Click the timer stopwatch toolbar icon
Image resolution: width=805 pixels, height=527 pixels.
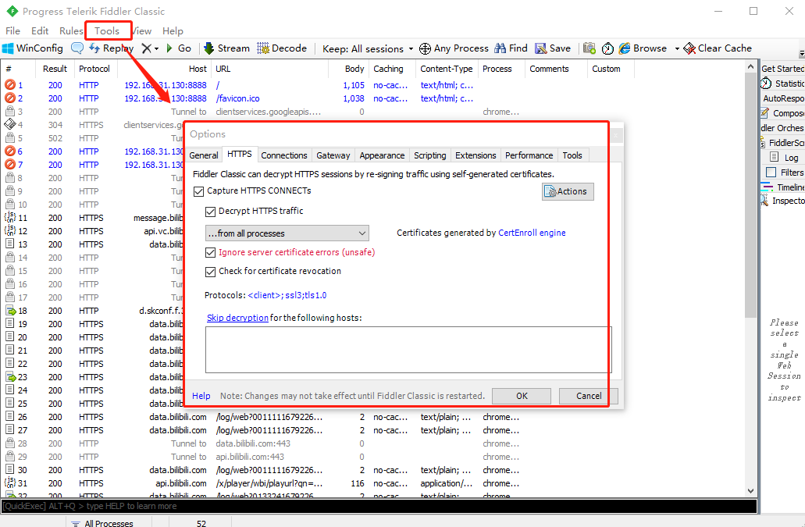point(607,48)
